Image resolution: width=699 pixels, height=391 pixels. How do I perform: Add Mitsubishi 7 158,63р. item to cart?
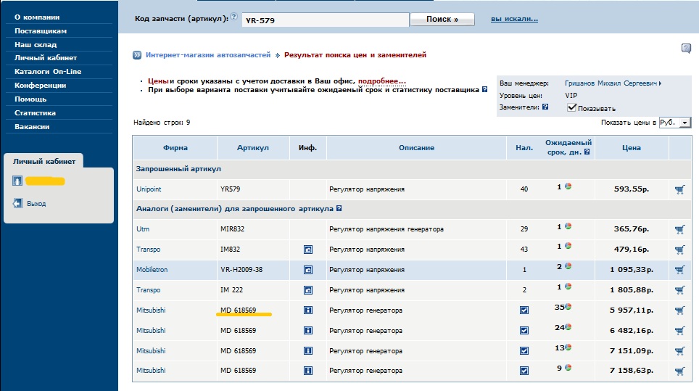tap(679, 371)
